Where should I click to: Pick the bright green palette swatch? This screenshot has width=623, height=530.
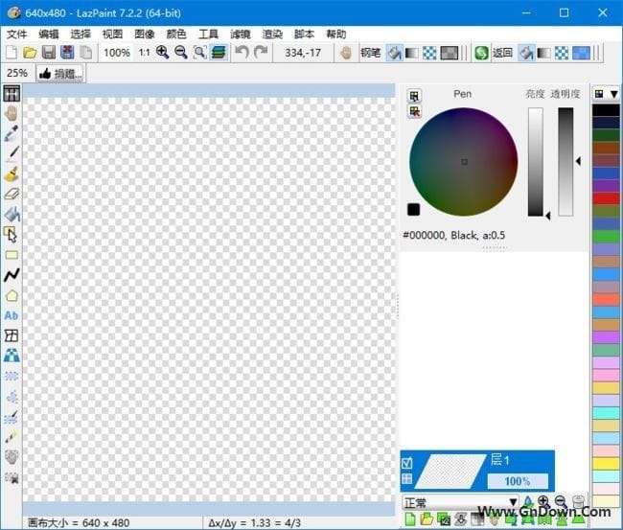[606, 236]
